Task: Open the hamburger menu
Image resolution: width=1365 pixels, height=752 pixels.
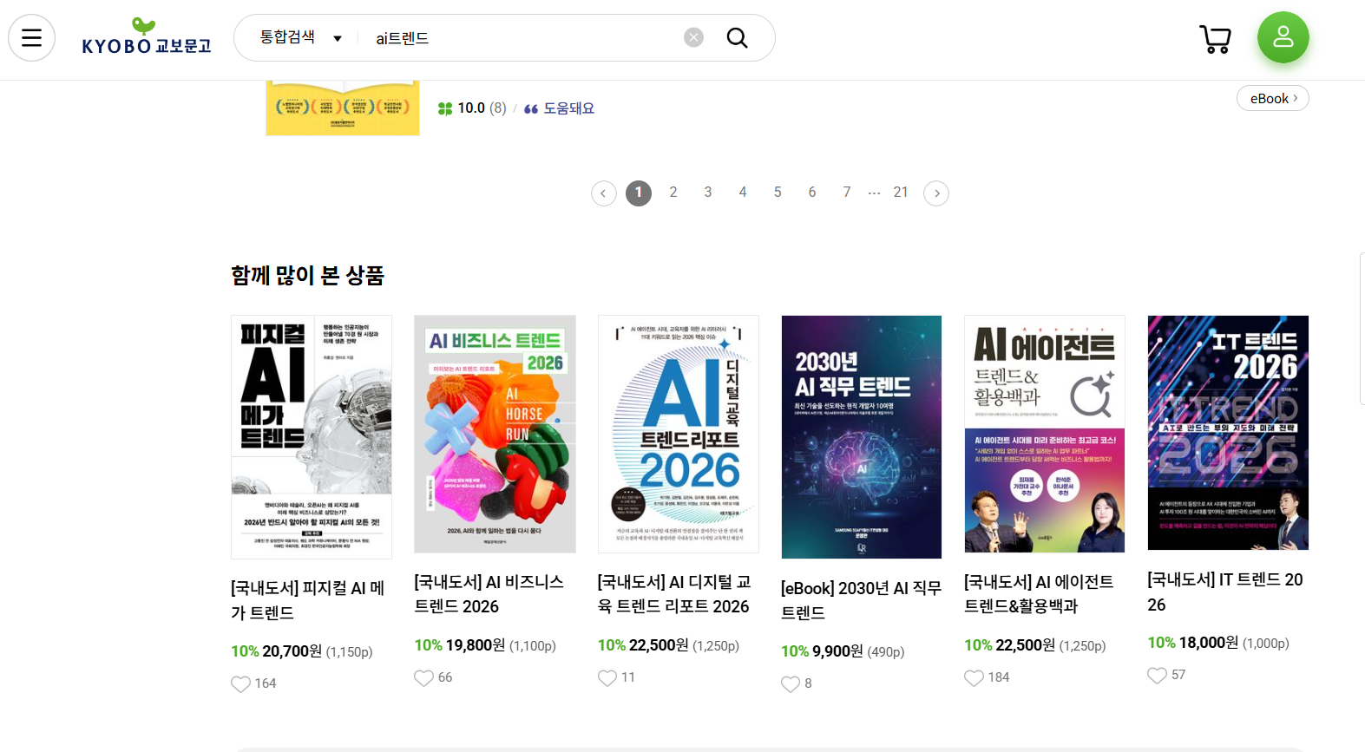Action: click(x=32, y=38)
